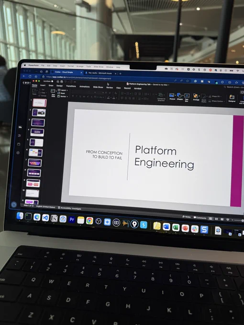This screenshot has height=325, width=244.
Task: Switch to Key vaults Microsoft Azure browser tab
Action: click(x=100, y=73)
